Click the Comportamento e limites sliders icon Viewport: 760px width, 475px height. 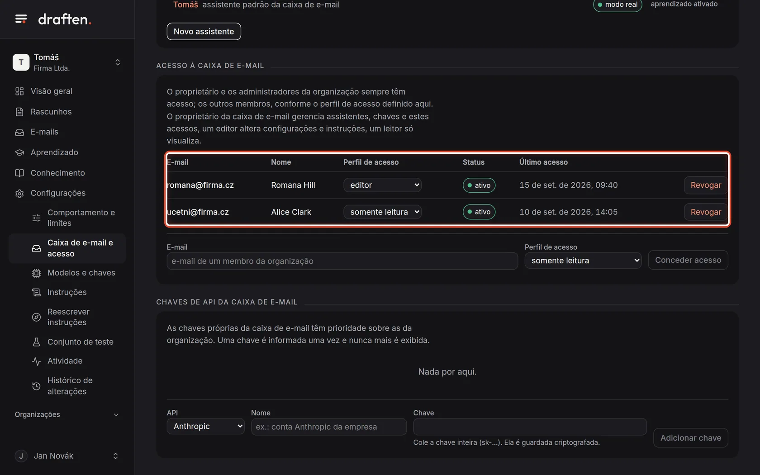(37, 218)
